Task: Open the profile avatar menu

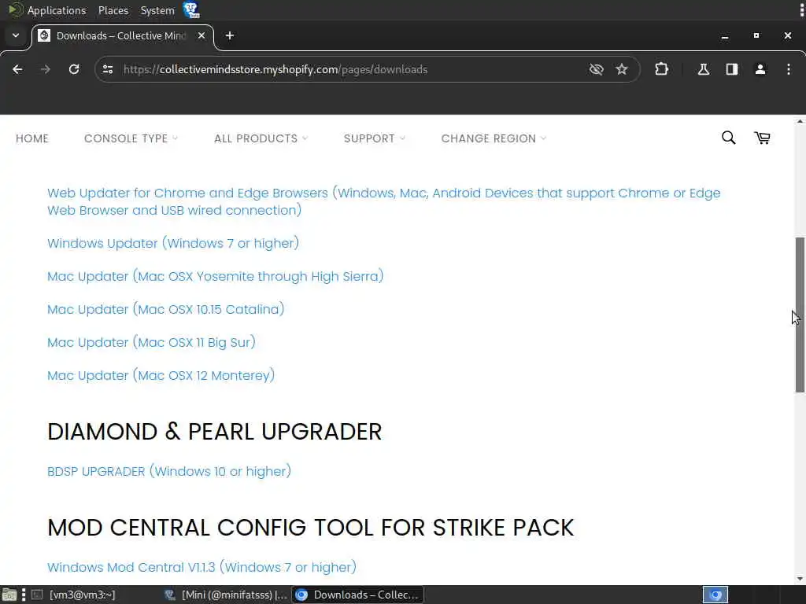Action: tap(760, 69)
